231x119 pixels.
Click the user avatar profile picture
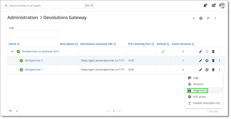pos(222,6)
